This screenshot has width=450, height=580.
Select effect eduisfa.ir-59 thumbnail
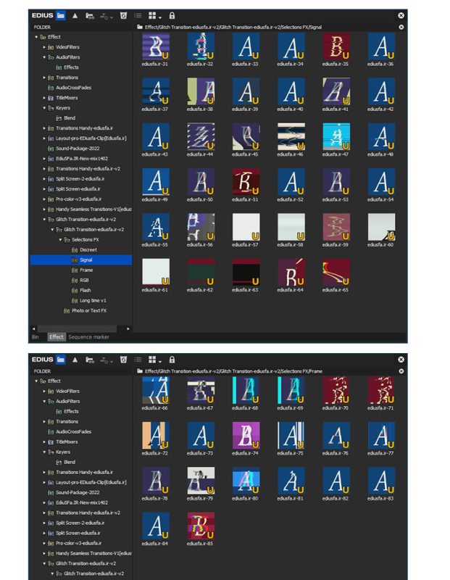[x=336, y=227]
